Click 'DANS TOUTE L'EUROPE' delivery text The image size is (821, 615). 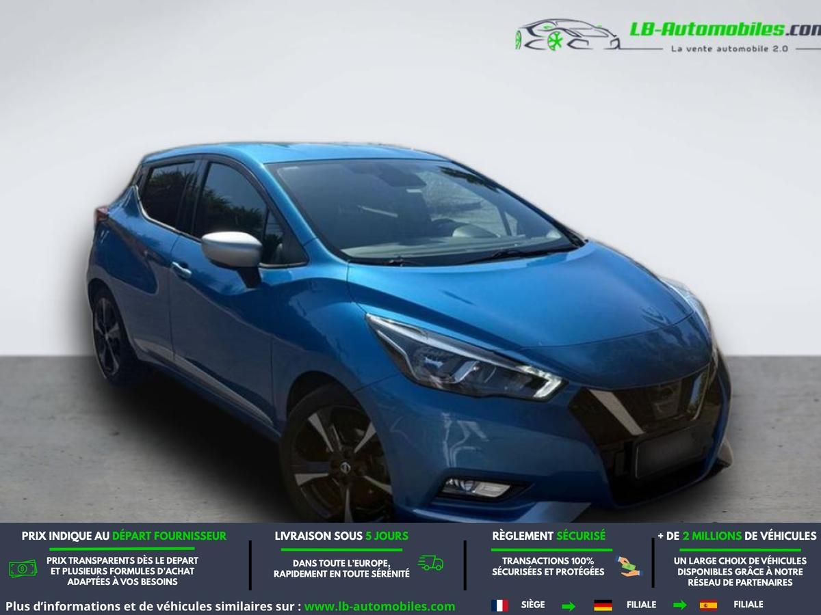[341, 563]
